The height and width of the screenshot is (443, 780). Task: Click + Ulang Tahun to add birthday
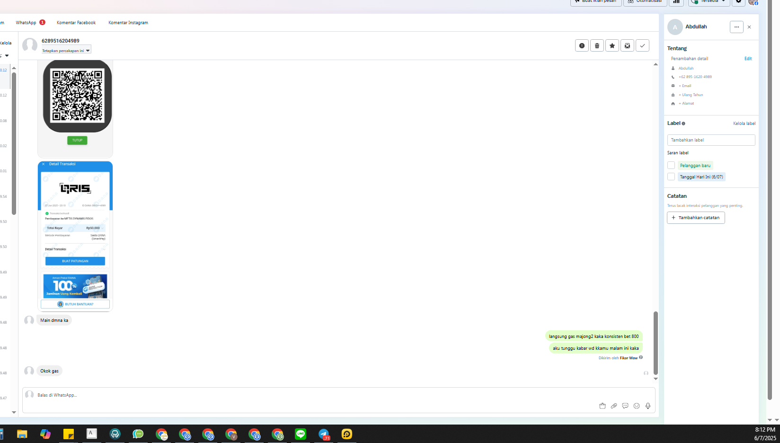pyautogui.click(x=691, y=95)
